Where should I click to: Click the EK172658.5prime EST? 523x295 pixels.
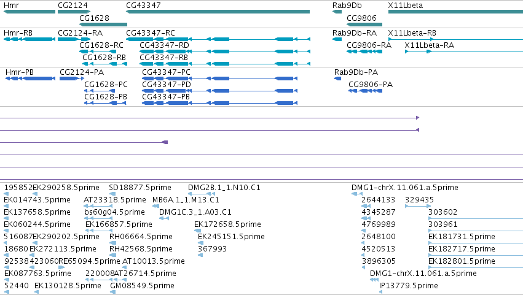point(197,231)
